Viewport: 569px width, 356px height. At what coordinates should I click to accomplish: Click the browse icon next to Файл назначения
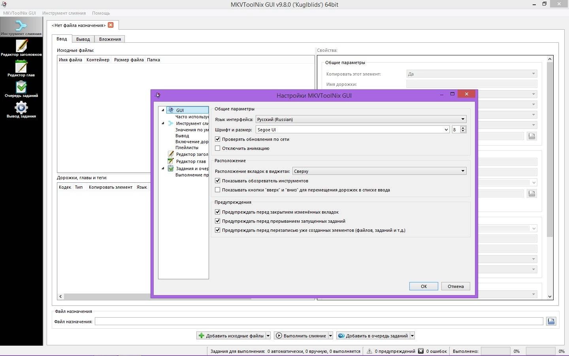(551, 321)
